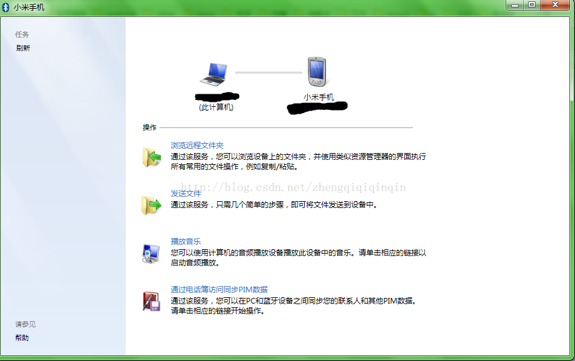Click the 请参见 sidebar heading
The width and height of the screenshot is (575, 361).
pyautogui.click(x=25, y=324)
